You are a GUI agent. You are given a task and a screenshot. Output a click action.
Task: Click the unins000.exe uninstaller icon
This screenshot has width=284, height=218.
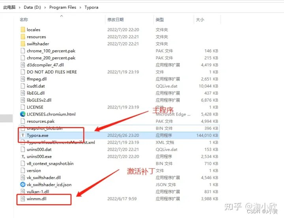pyautogui.click(x=23, y=157)
